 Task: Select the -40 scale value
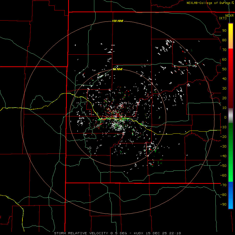click(223, 156)
